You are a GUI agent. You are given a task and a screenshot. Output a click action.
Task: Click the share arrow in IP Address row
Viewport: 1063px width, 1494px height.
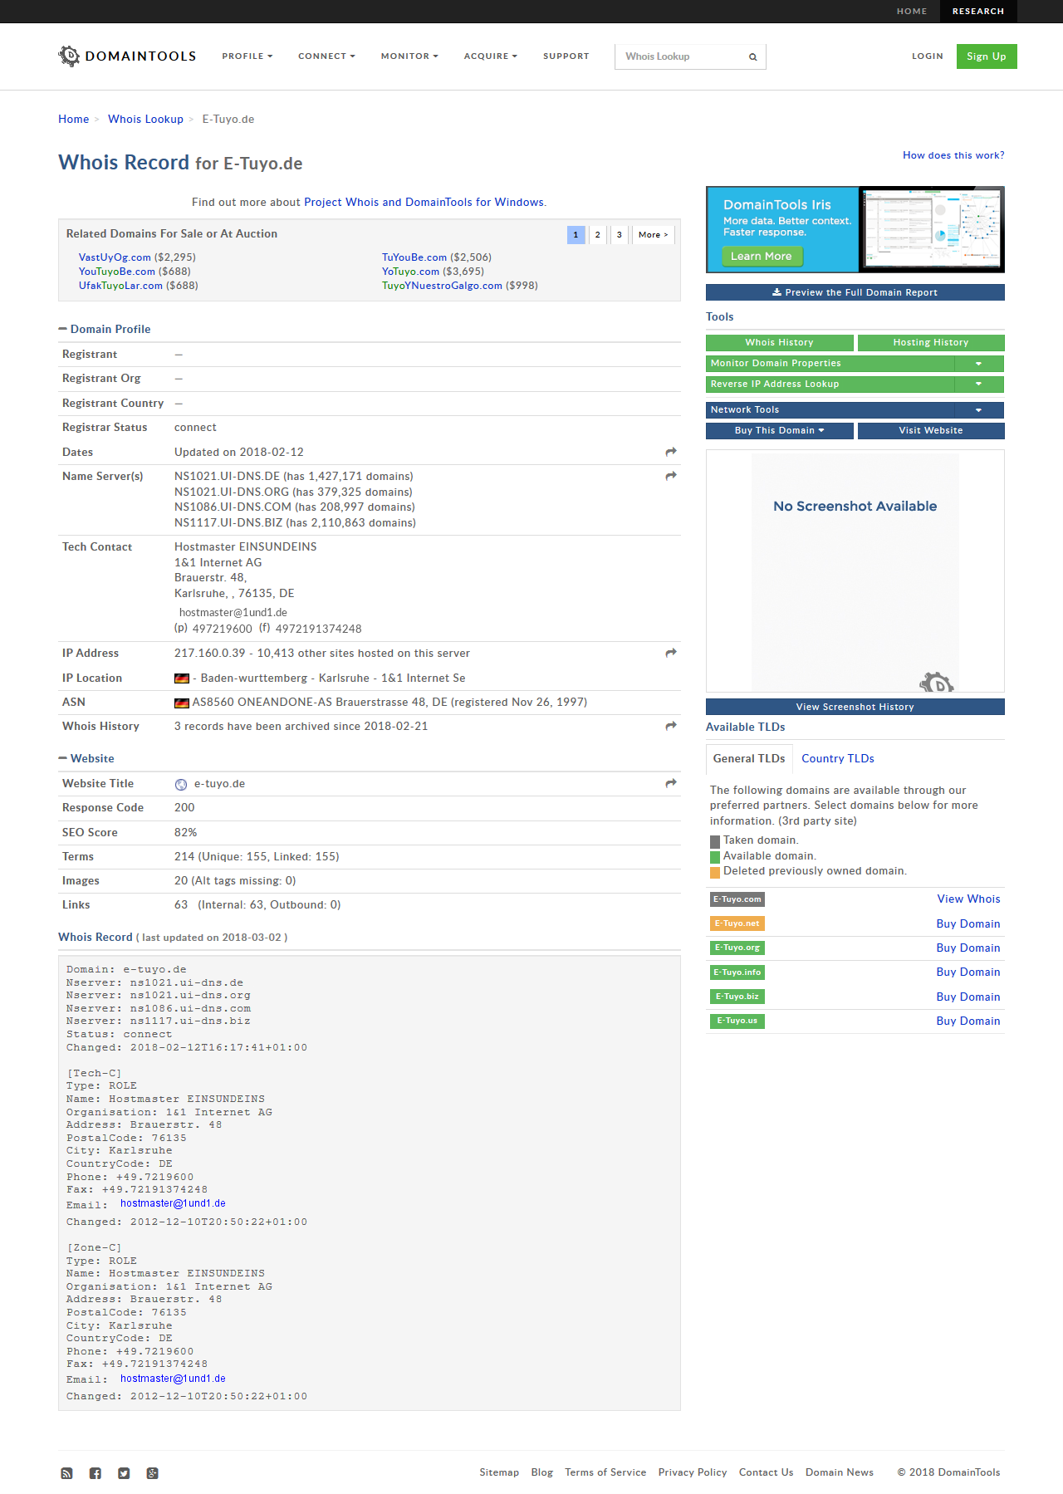671,653
